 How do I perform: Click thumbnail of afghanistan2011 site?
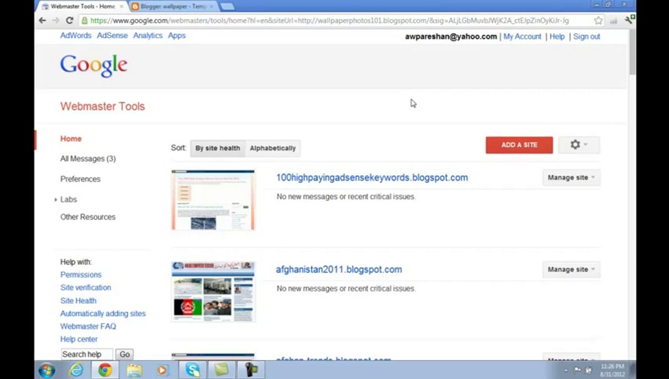coord(213,292)
